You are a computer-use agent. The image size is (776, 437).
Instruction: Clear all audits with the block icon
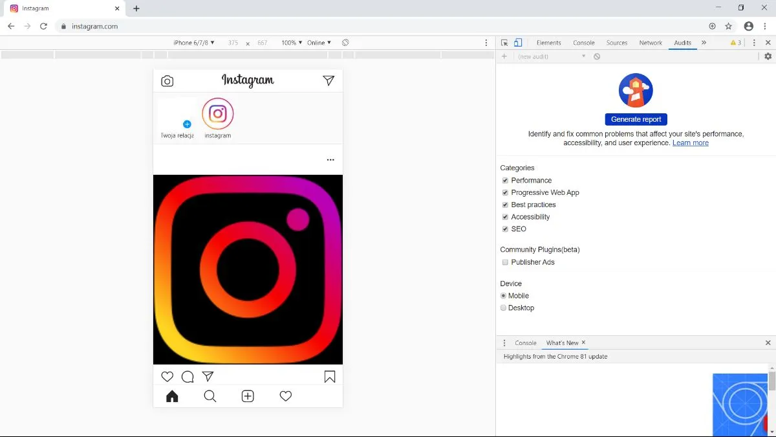[x=597, y=56]
